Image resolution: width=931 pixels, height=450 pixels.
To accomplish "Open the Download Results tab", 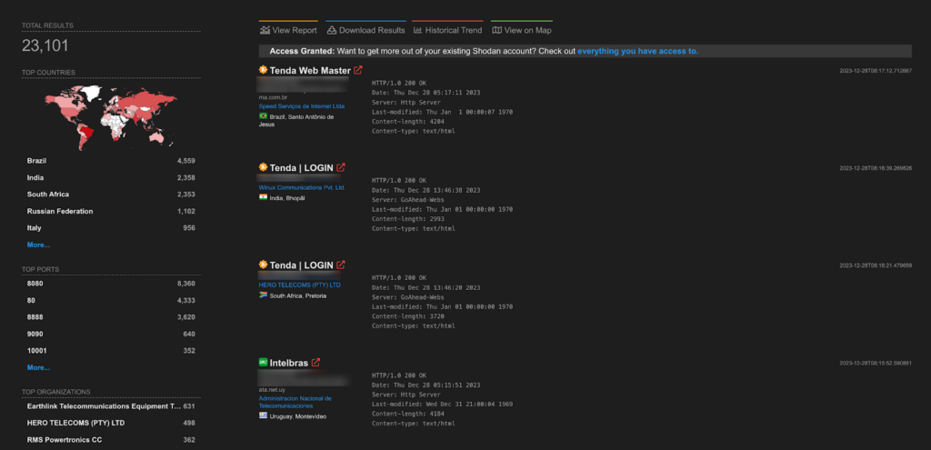I will [x=365, y=30].
